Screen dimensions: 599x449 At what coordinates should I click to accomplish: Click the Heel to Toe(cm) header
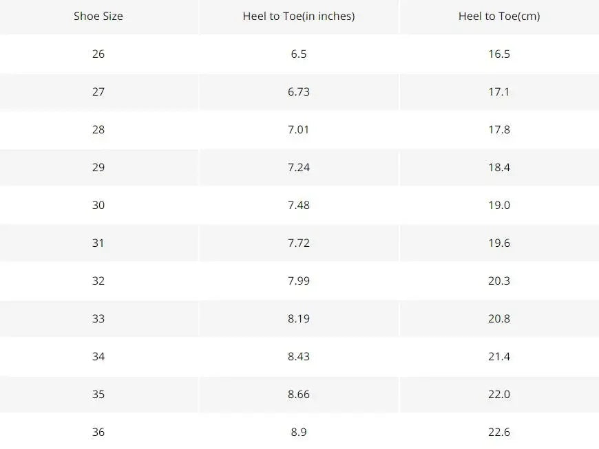(499, 16)
